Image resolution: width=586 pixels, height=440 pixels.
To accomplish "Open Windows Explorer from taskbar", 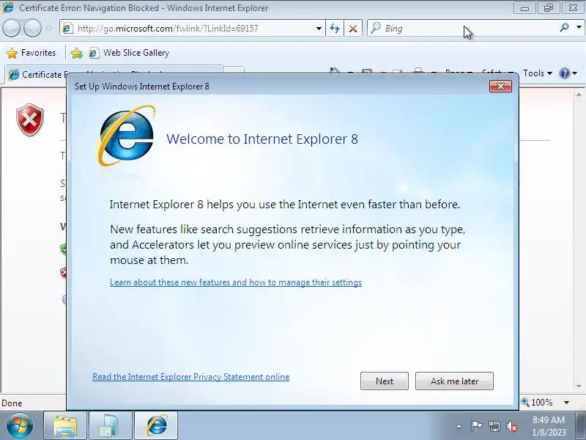I will 65,425.
